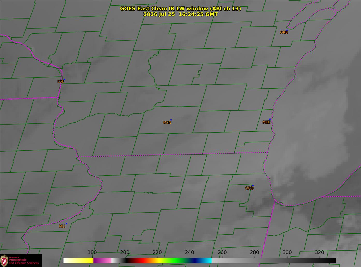Screen dimensions: 361x267
Task: Click the MKE station marker dot
Action: [270, 119]
